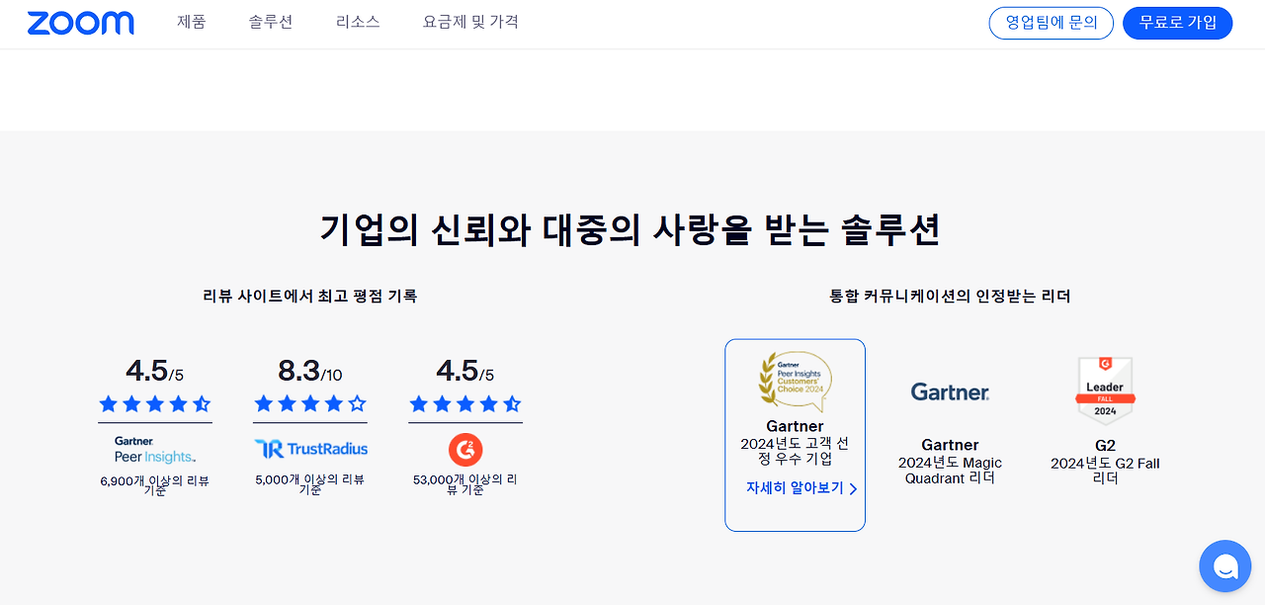Image resolution: width=1265 pixels, height=605 pixels.
Task: Click the text 53,000개 이상의 리뷰 기준
Action: (x=465, y=484)
